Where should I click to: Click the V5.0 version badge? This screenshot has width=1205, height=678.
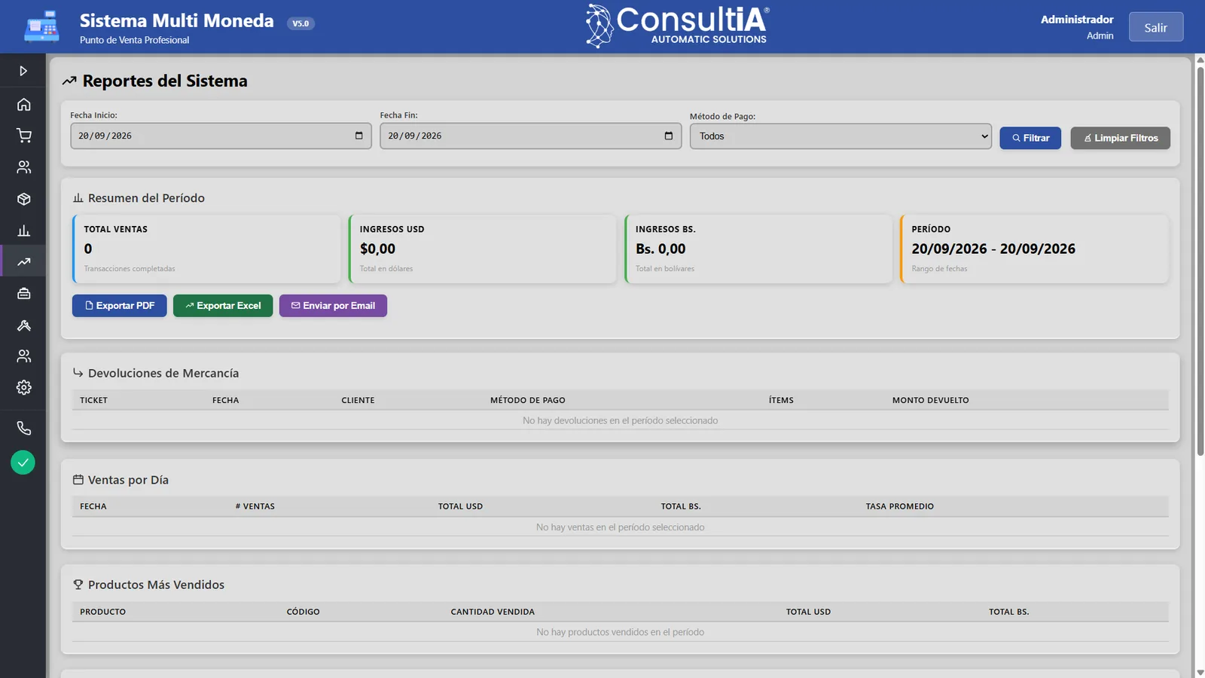300,23
